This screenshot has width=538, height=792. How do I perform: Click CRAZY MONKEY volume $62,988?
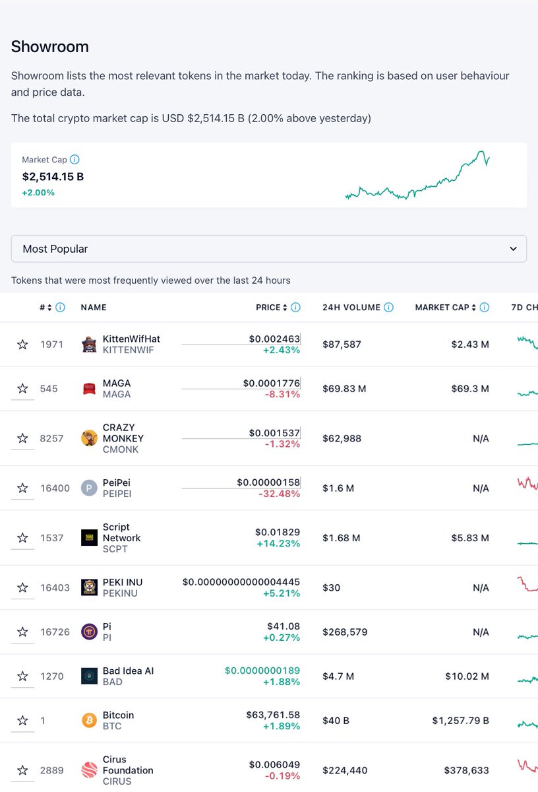click(x=342, y=438)
